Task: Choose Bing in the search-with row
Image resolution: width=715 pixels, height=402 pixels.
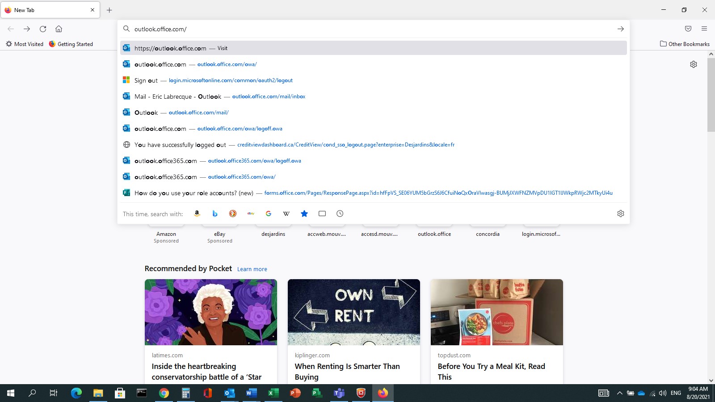Action: (215, 214)
